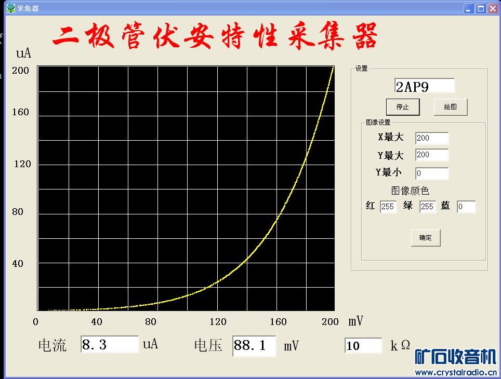Screen dimensions: 501x379
Task: Click the uA axis unit label
Action: click(23, 53)
